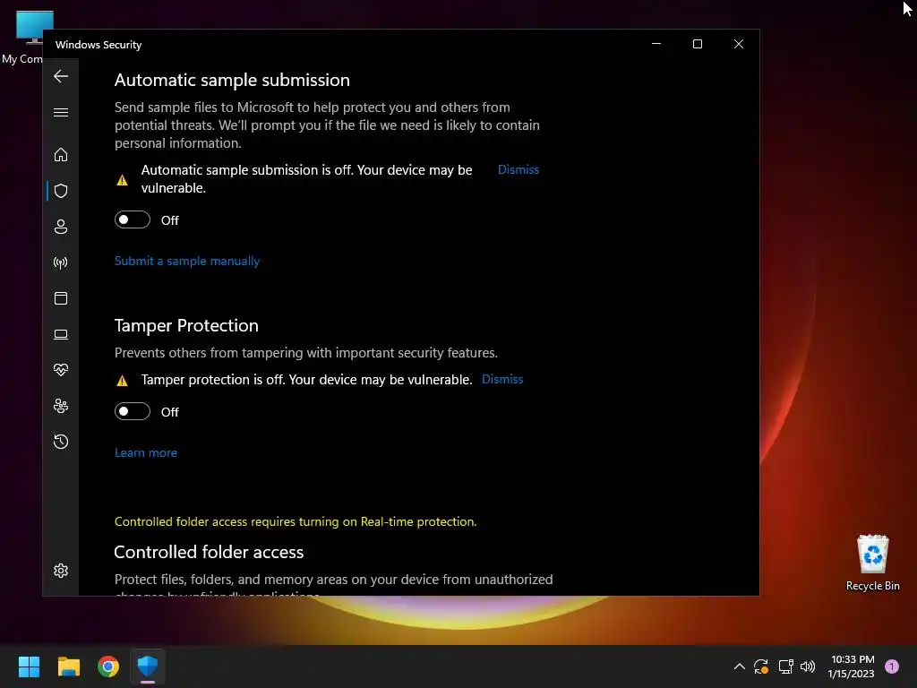Go back using the back arrow
The image size is (917, 688).
click(x=61, y=76)
